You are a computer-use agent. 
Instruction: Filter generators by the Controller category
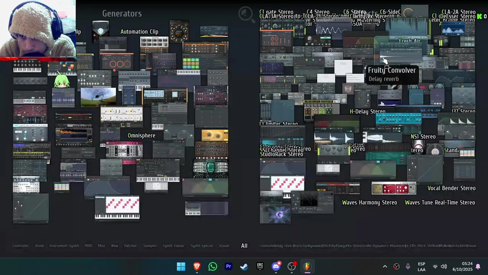click(x=21, y=246)
